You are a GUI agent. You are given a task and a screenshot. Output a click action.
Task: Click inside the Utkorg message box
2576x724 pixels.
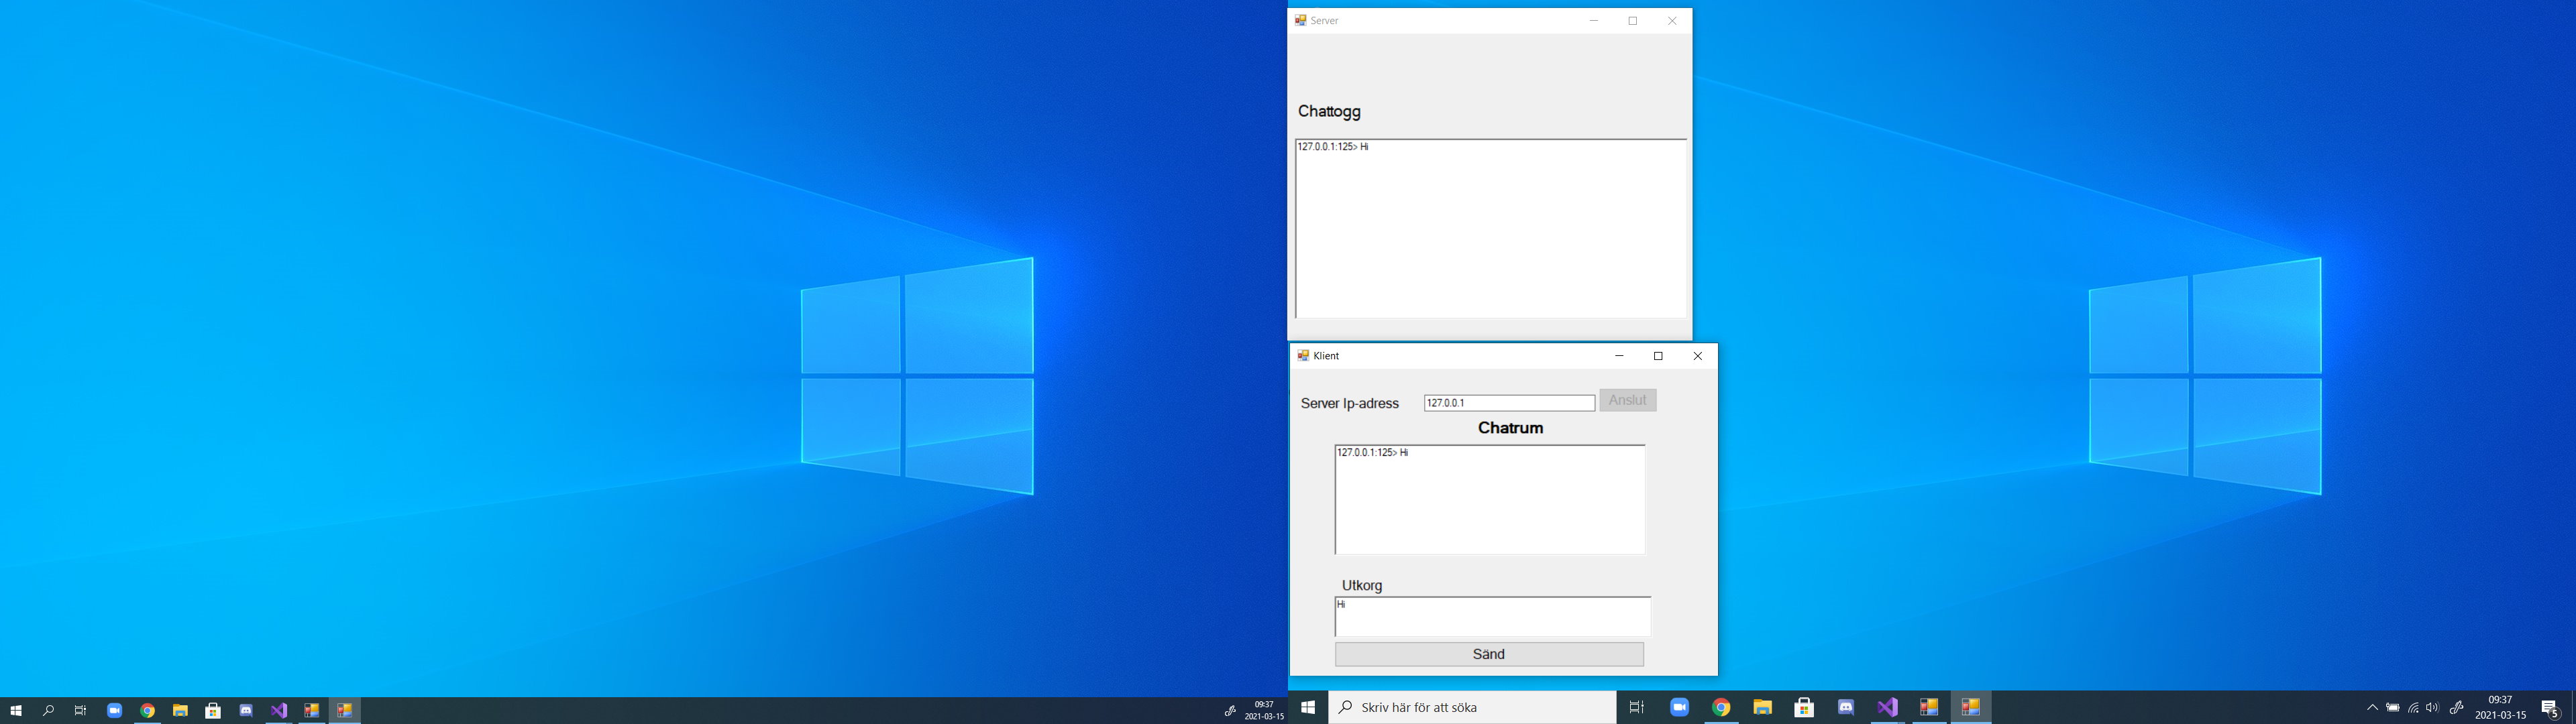1492,617
